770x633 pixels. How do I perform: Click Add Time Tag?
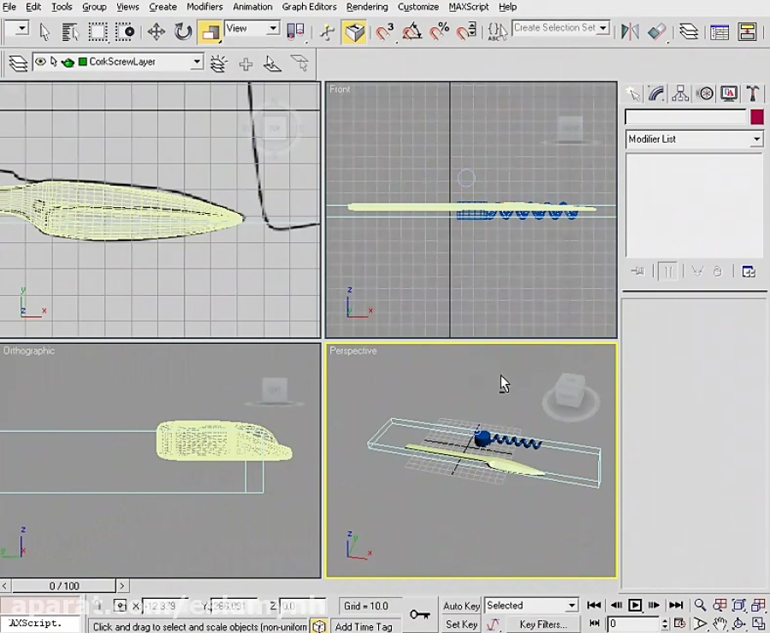364,627
